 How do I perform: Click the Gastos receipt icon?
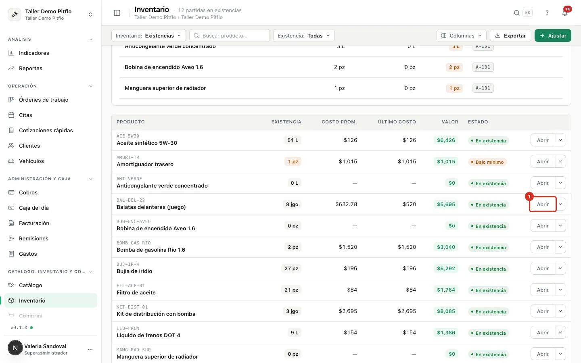tap(11, 254)
